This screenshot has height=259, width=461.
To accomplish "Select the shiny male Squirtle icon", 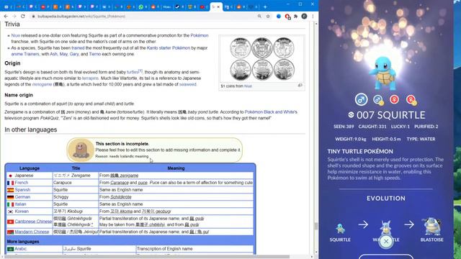I will (x=378, y=100).
